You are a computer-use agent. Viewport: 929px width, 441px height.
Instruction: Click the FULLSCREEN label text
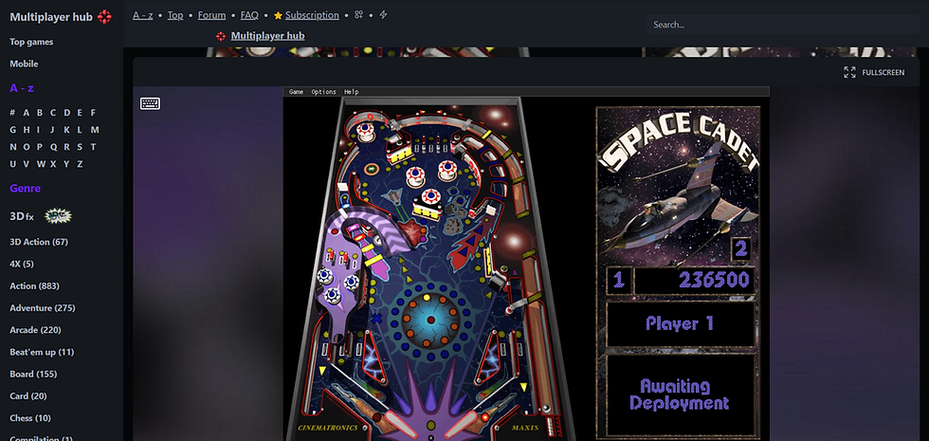pyautogui.click(x=883, y=72)
